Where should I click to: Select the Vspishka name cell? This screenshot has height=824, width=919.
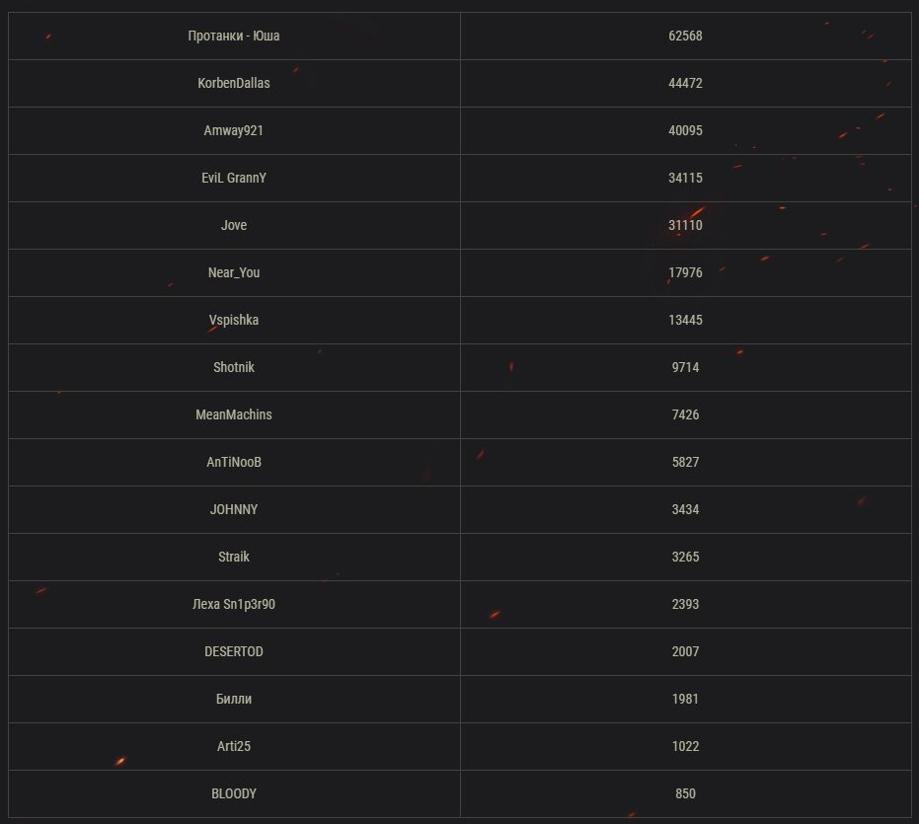pyautogui.click(x=234, y=320)
